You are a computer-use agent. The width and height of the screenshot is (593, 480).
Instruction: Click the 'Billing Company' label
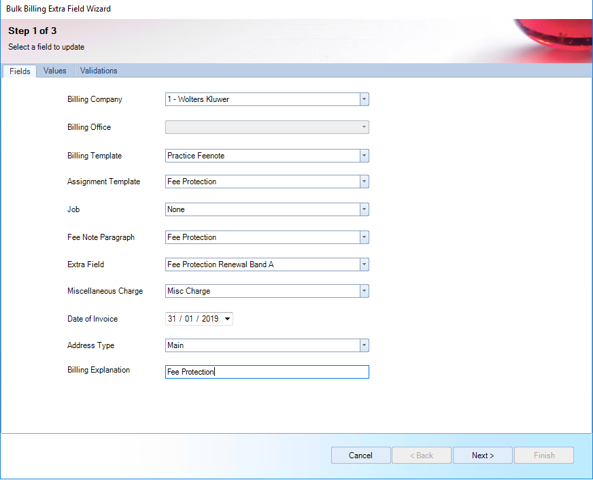(x=95, y=99)
